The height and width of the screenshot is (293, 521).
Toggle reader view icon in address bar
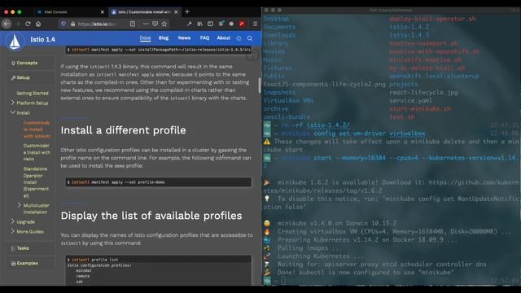tap(132, 24)
